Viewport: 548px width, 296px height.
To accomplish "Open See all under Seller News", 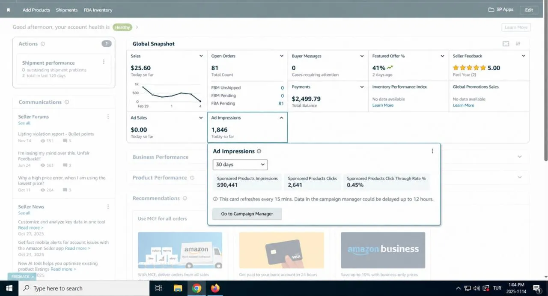I will tap(24, 213).
